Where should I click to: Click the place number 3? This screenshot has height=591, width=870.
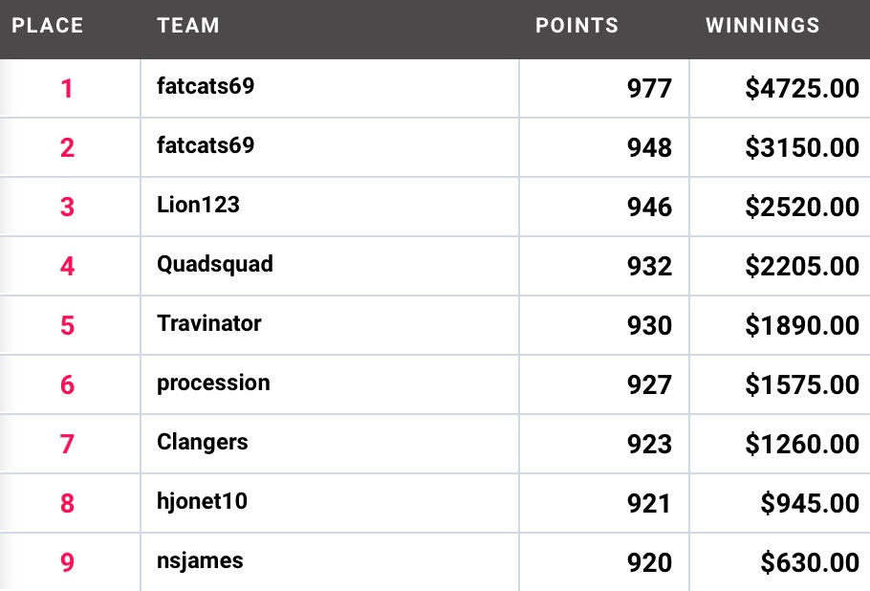coord(67,207)
